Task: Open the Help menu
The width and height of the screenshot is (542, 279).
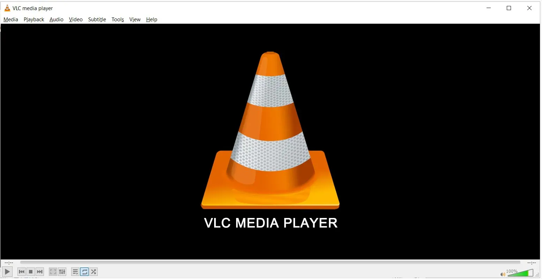Action: (x=152, y=20)
